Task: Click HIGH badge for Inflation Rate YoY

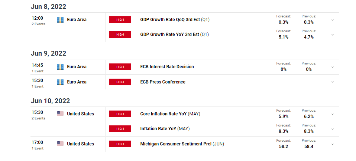Action: coord(120,129)
